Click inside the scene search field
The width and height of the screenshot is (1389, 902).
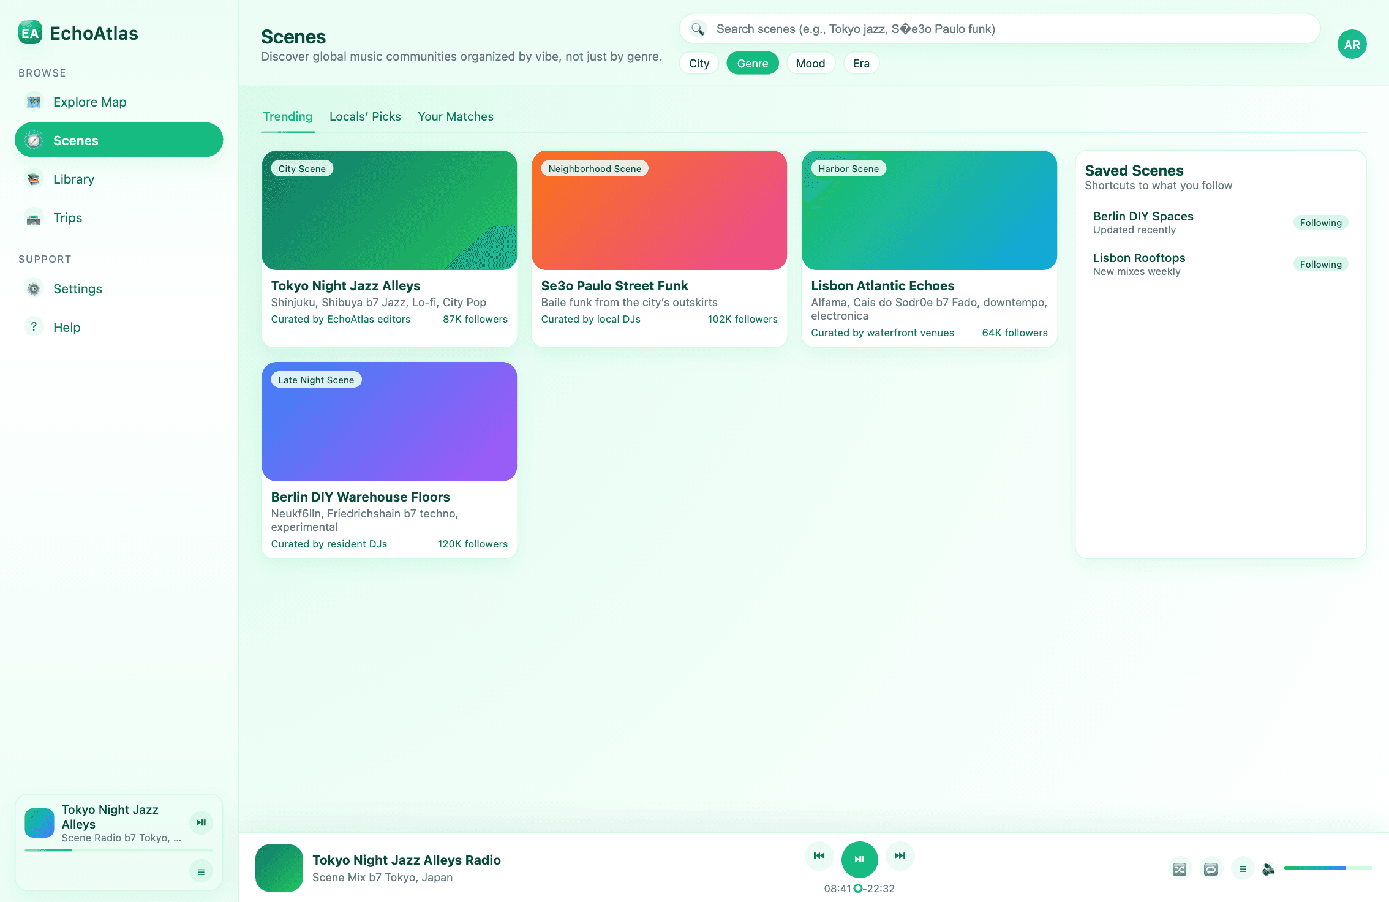pyautogui.click(x=998, y=28)
